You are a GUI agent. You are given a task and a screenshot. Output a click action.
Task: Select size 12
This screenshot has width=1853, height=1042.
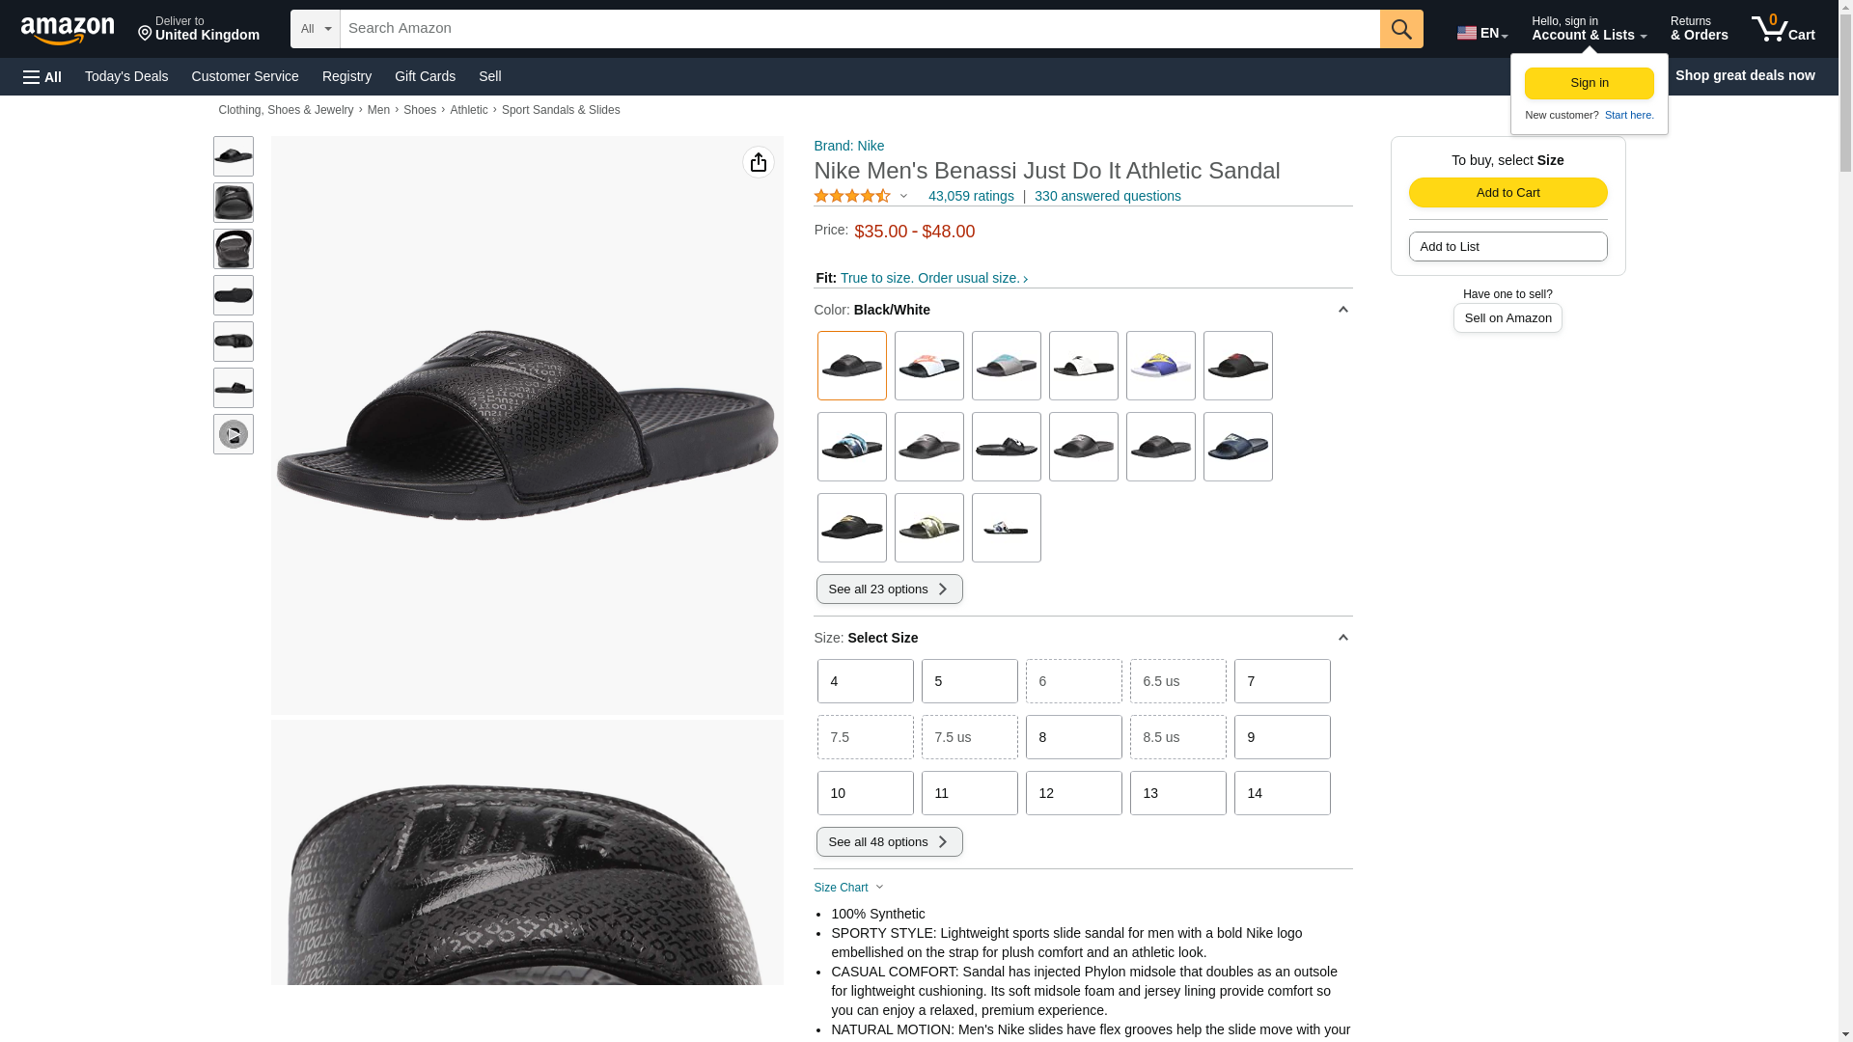pyautogui.click(x=1073, y=793)
